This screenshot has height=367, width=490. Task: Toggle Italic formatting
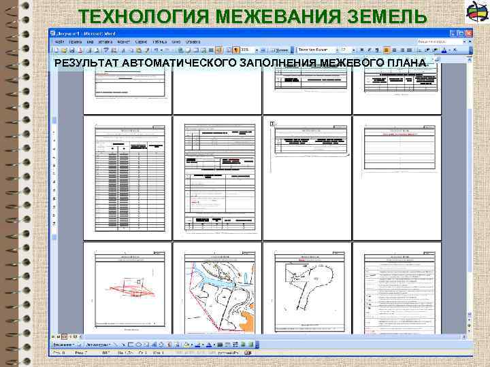coord(370,50)
